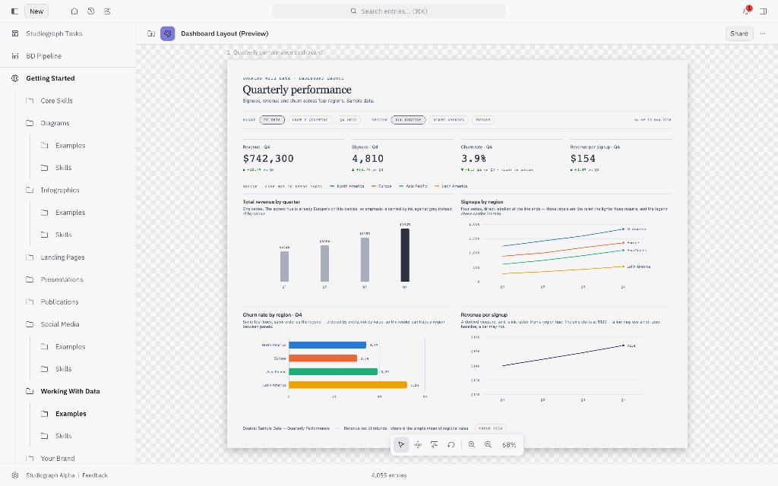
Task: Open Examples under Social Media
Action: [70, 346]
